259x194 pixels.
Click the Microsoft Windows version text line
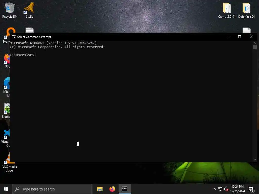pos(53,43)
